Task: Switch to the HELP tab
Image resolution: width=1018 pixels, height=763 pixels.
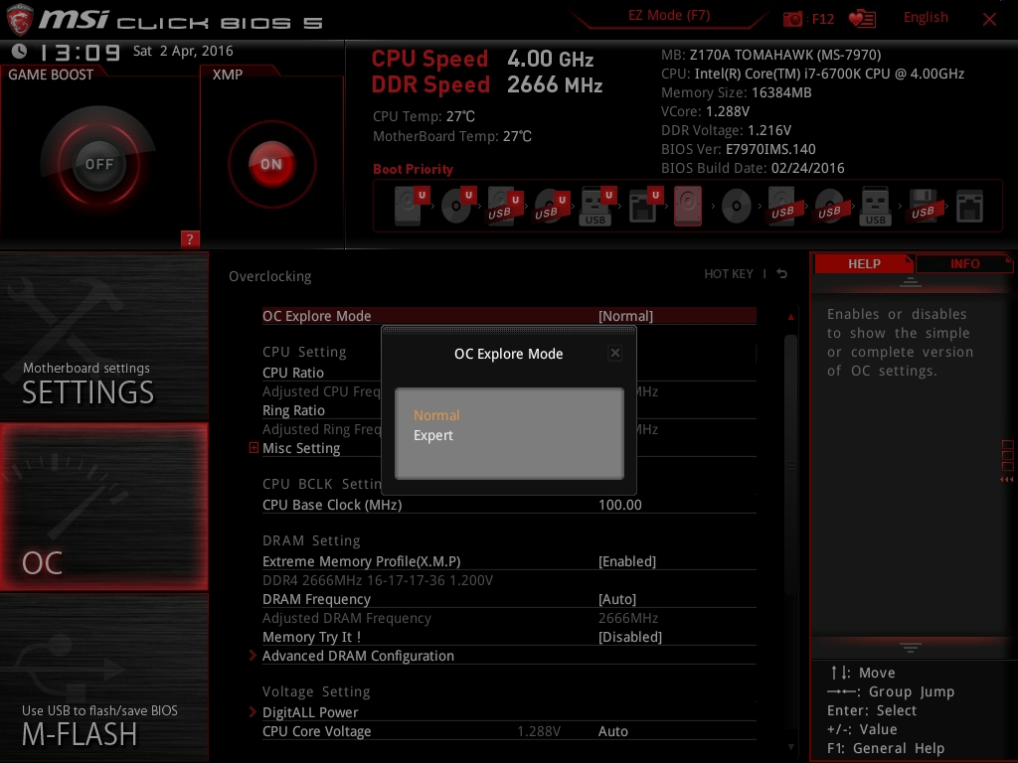Action: pos(864,264)
